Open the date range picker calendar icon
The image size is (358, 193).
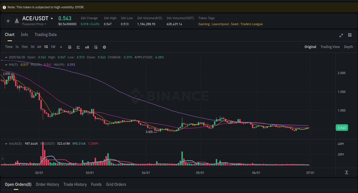(x=70, y=47)
